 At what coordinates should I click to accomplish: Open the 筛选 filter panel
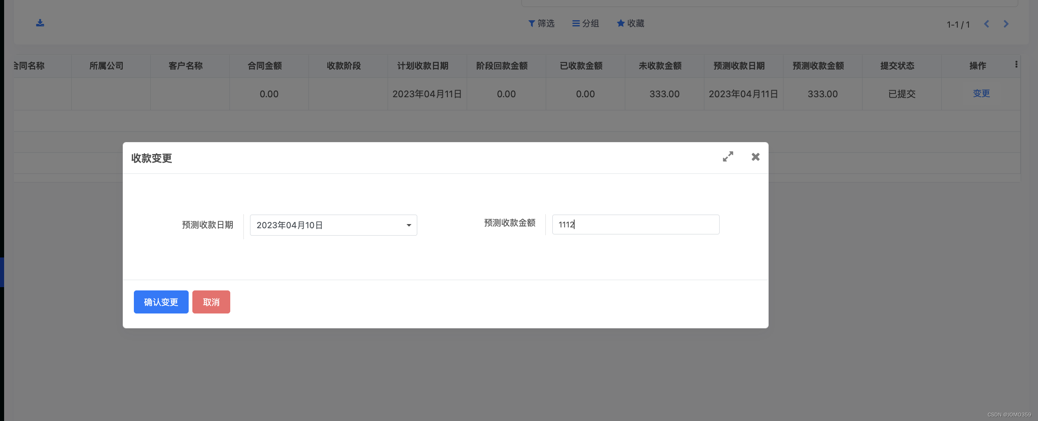[x=541, y=23]
